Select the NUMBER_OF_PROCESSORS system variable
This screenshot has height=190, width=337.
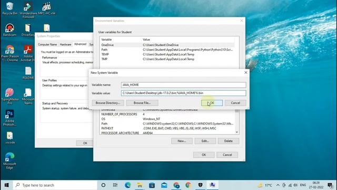167,114
